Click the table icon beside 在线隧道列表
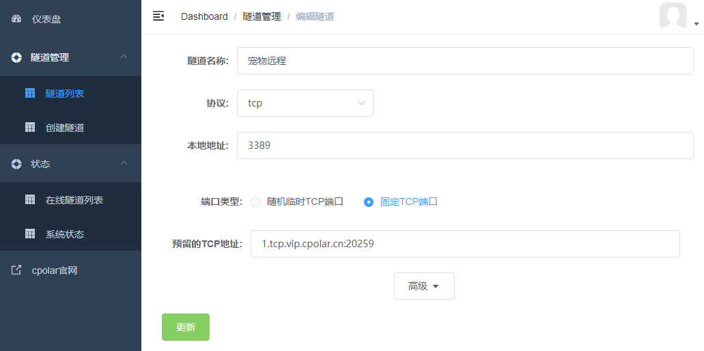704x351 pixels. point(29,199)
